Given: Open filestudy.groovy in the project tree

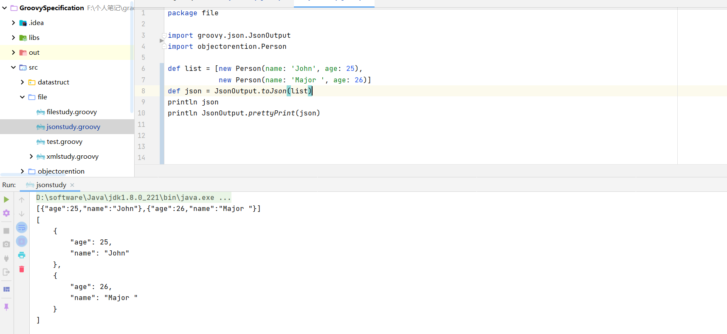Looking at the screenshot, I should click(71, 112).
